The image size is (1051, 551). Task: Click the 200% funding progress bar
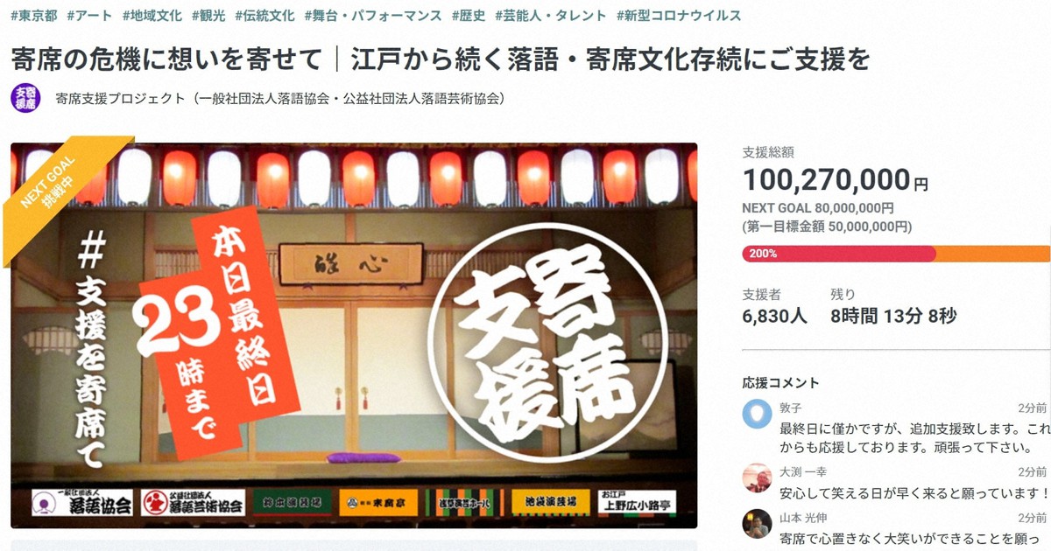[x=896, y=254]
